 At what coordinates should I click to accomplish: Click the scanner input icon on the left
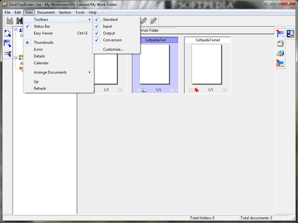(x=7, y=53)
